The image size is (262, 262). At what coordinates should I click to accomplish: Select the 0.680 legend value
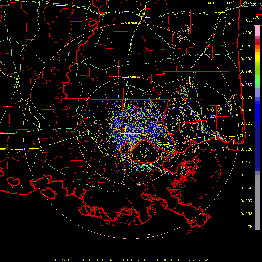[247, 110]
